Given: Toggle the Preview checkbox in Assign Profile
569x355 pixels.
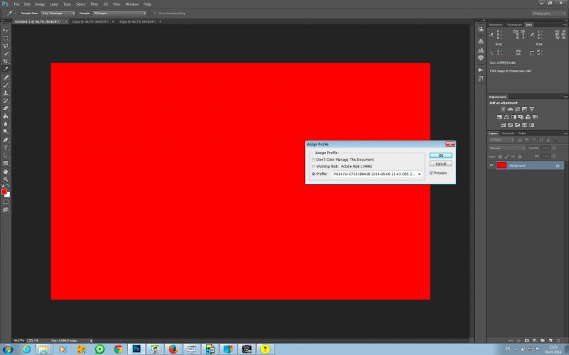Looking at the screenshot, I should [431, 173].
